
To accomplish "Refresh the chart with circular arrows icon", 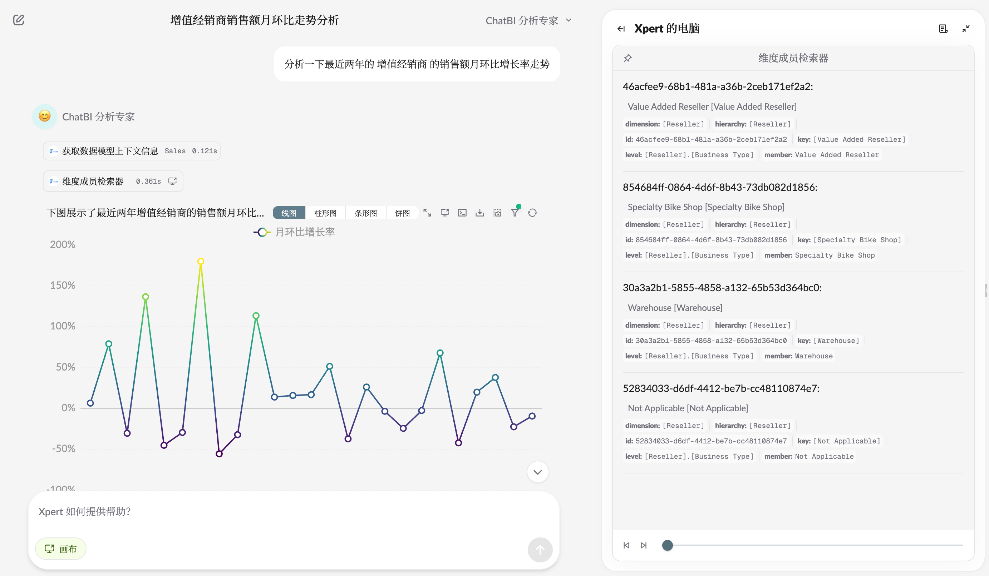I will click(x=532, y=213).
